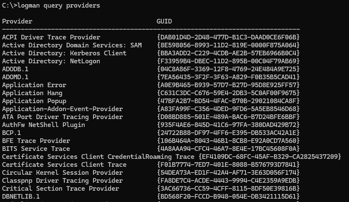Viewport: 349px width, 202px height.
Task: Select ATA Port Driver Tracing Provider
Action: (62, 117)
